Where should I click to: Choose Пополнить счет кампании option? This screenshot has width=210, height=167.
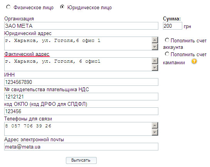click(x=167, y=54)
